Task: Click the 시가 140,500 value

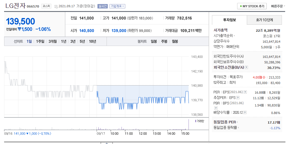Action: [x=87, y=31]
